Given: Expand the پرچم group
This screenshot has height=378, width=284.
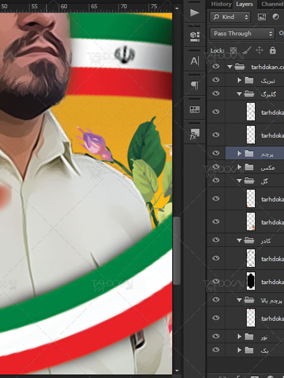Looking at the screenshot, I should click(239, 153).
